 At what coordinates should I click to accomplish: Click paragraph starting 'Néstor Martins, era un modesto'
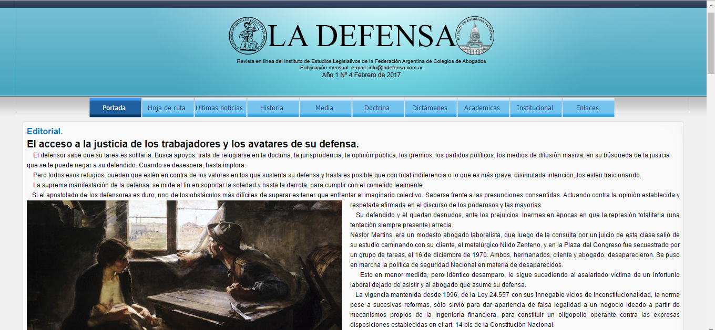[x=515, y=250]
